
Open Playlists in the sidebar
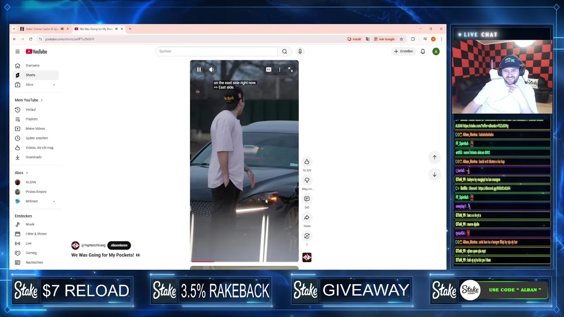35,119
